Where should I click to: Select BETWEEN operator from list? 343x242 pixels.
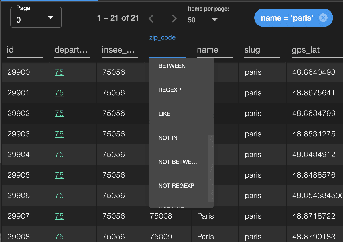(172, 66)
